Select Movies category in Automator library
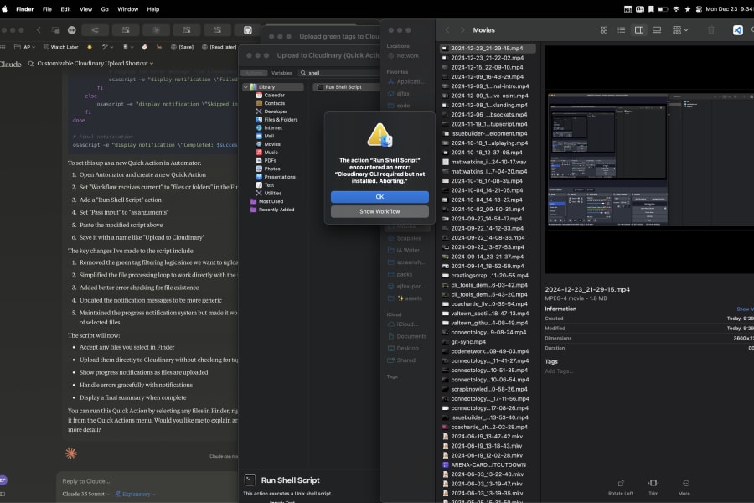This screenshot has height=503, width=754. tap(271, 144)
